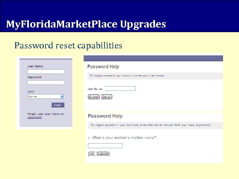This screenshot has height=179, width=239.
Task: Click the lower 'Password Help' heading
Action: [x=105, y=116]
